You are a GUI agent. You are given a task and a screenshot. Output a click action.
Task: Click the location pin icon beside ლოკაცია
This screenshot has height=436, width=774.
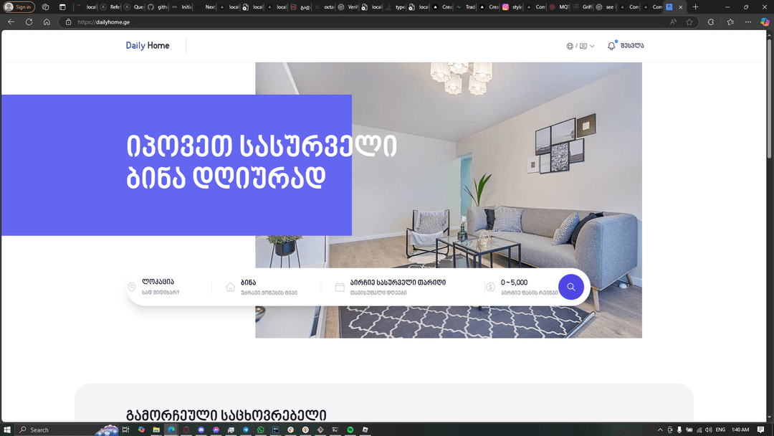point(131,286)
